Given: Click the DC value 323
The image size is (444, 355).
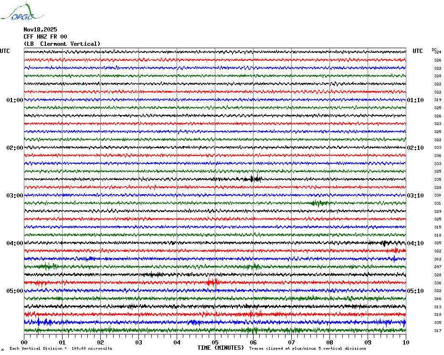Looking at the screenshot, I should coord(438,124).
